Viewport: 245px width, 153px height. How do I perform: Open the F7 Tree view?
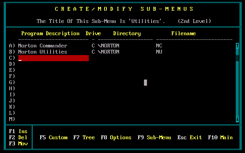click(x=84, y=137)
